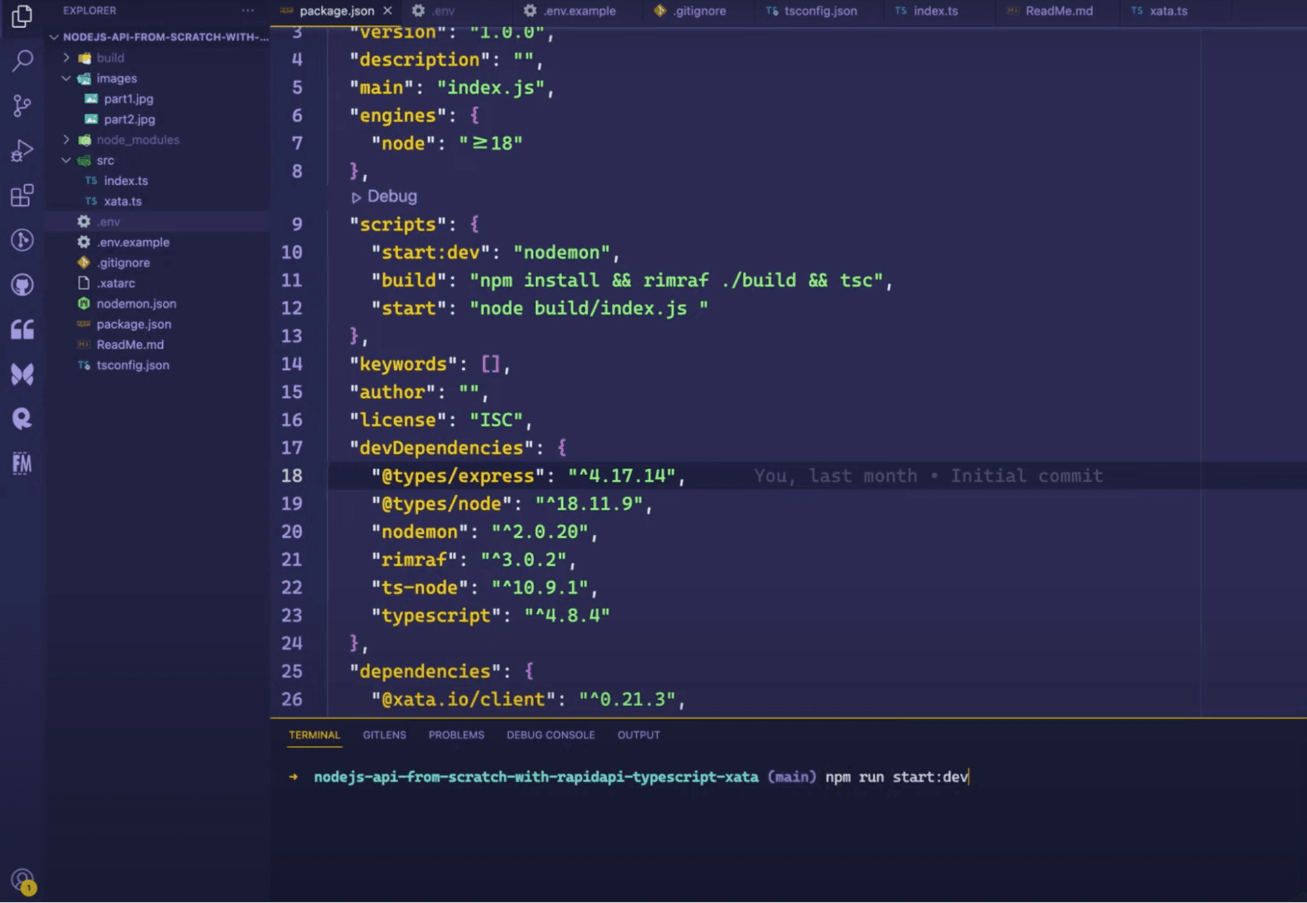The image size is (1307, 903).
Task: Click the "start:dev" script key
Action: click(x=431, y=253)
